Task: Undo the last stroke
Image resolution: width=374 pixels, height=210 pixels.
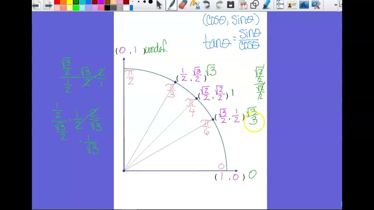Action: click(x=206, y=5)
